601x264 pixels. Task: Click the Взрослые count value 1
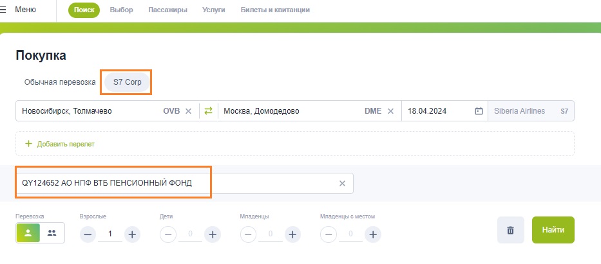tap(110, 234)
